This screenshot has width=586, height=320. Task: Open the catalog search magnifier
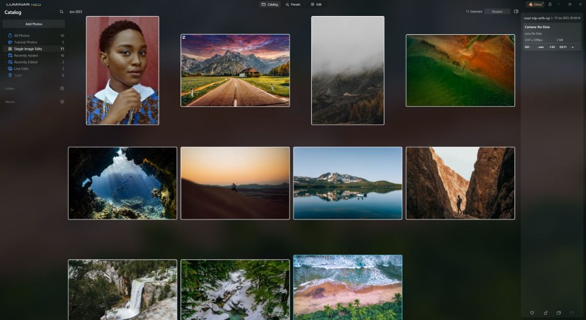(x=61, y=12)
